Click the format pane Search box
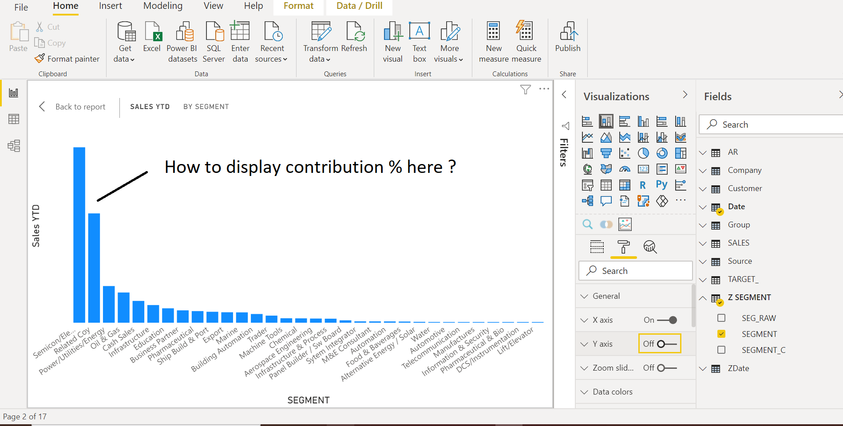This screenshot has width=843, height=426. point(636,271)
